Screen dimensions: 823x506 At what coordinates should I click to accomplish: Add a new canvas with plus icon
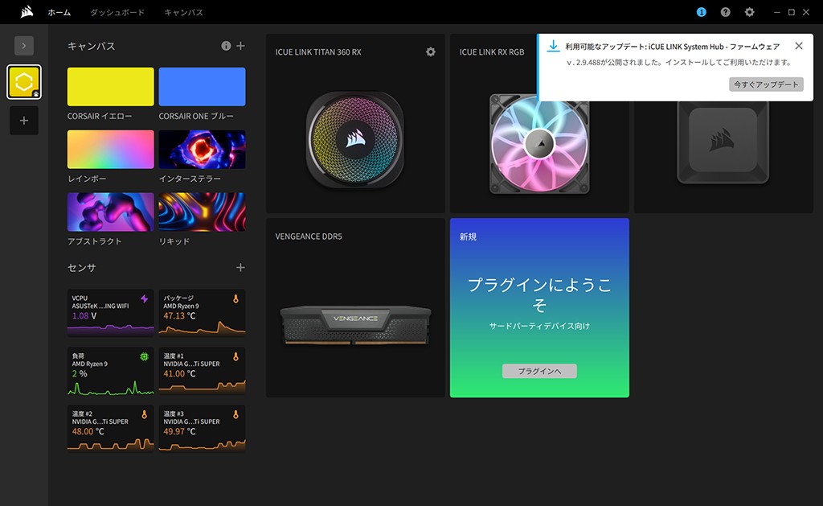(240, 46)
